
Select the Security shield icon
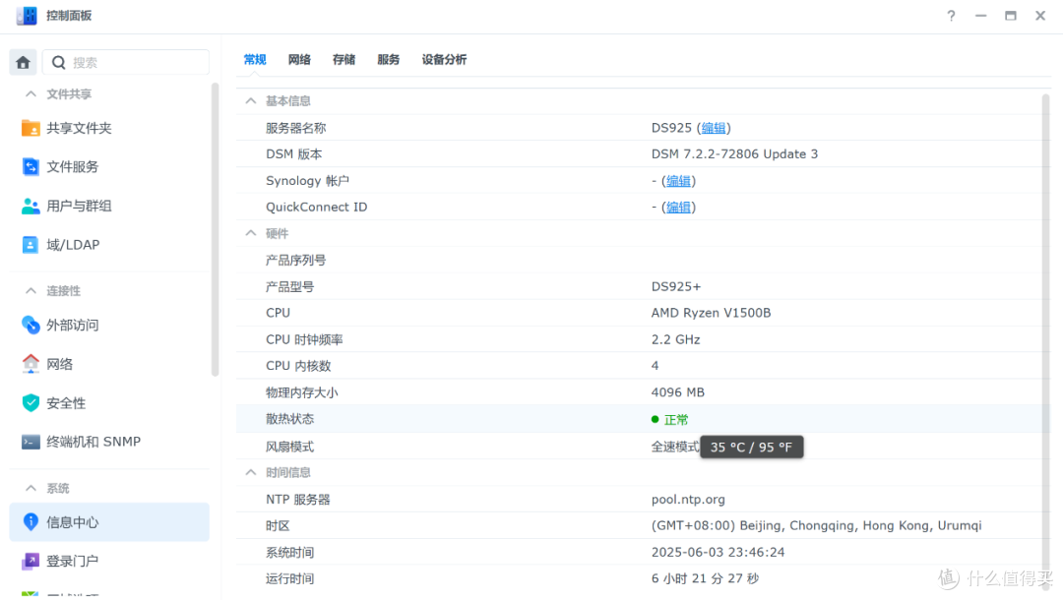[31, 403]
